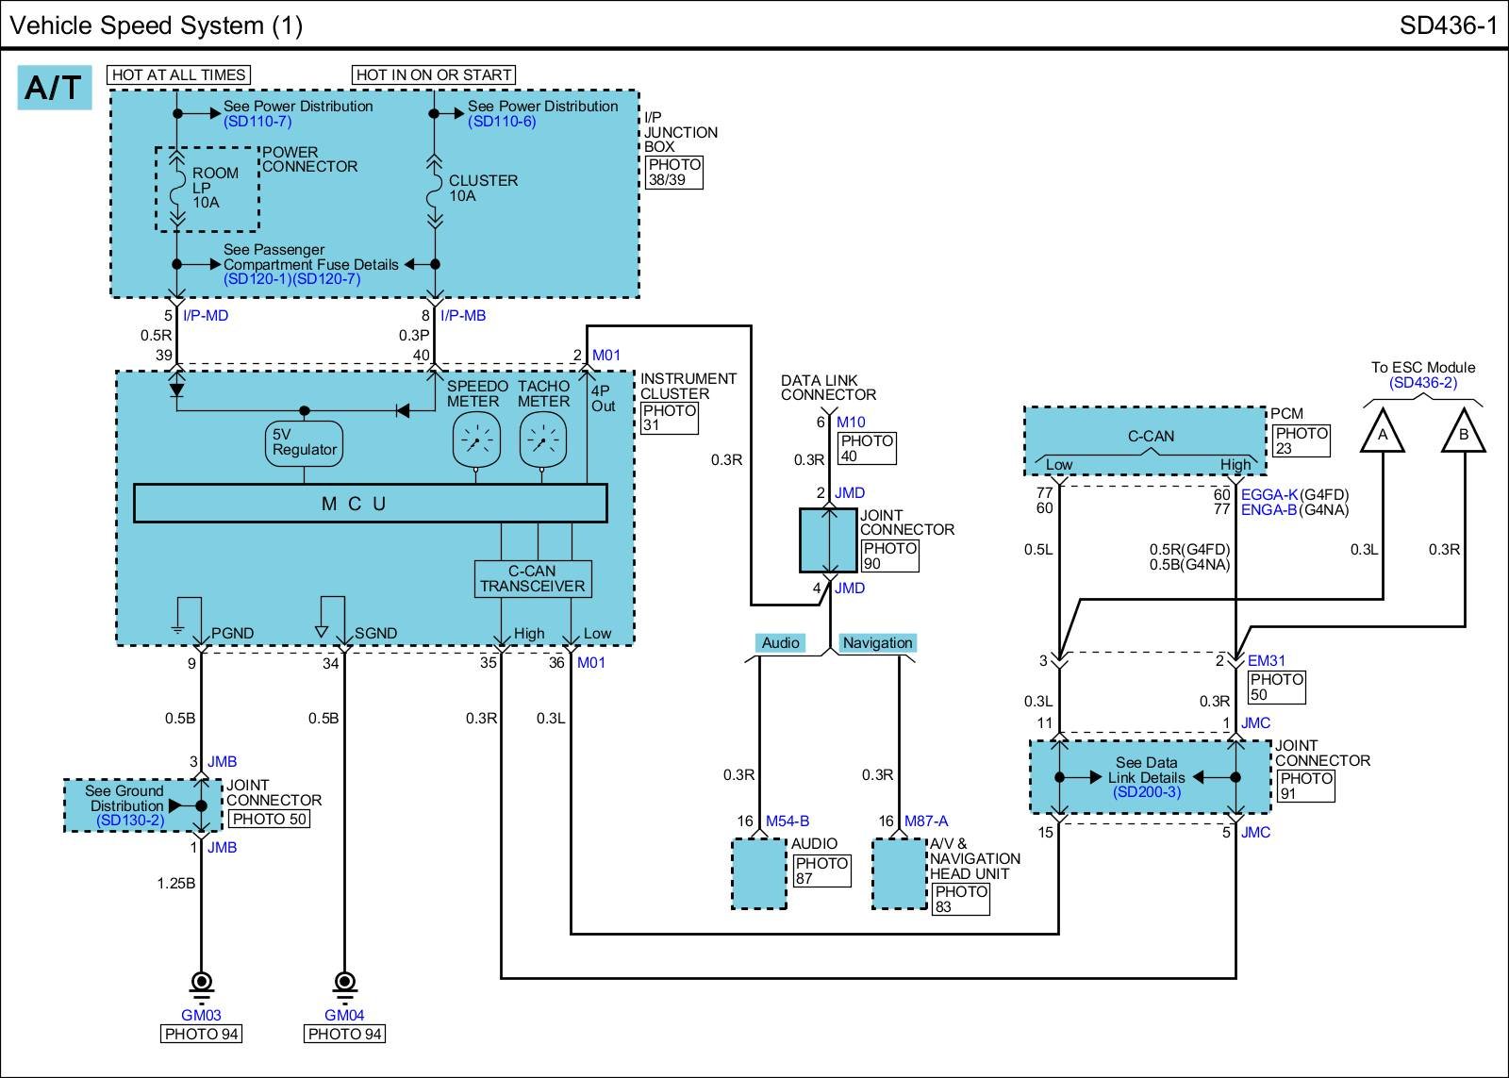Click the C-CAN TRANSCEIVER block
This screenshot has width=1509, height=1078.
point(533,579)
